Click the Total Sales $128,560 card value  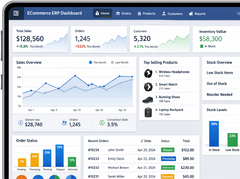(30, 39)
